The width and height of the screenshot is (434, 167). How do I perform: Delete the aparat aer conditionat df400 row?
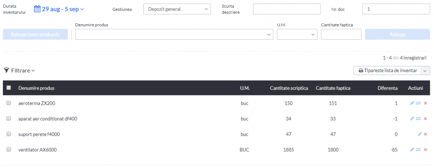click(x=426, y=119)
